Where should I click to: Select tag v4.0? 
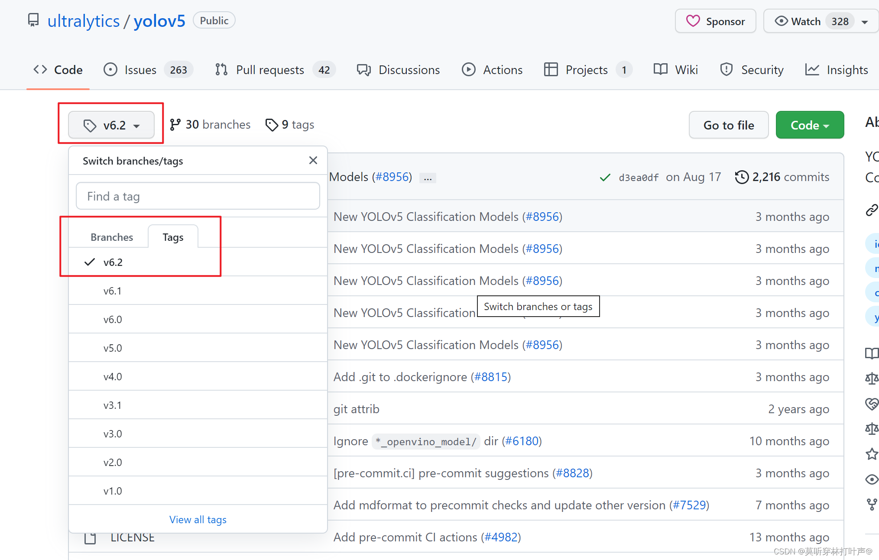coord(198,376)
